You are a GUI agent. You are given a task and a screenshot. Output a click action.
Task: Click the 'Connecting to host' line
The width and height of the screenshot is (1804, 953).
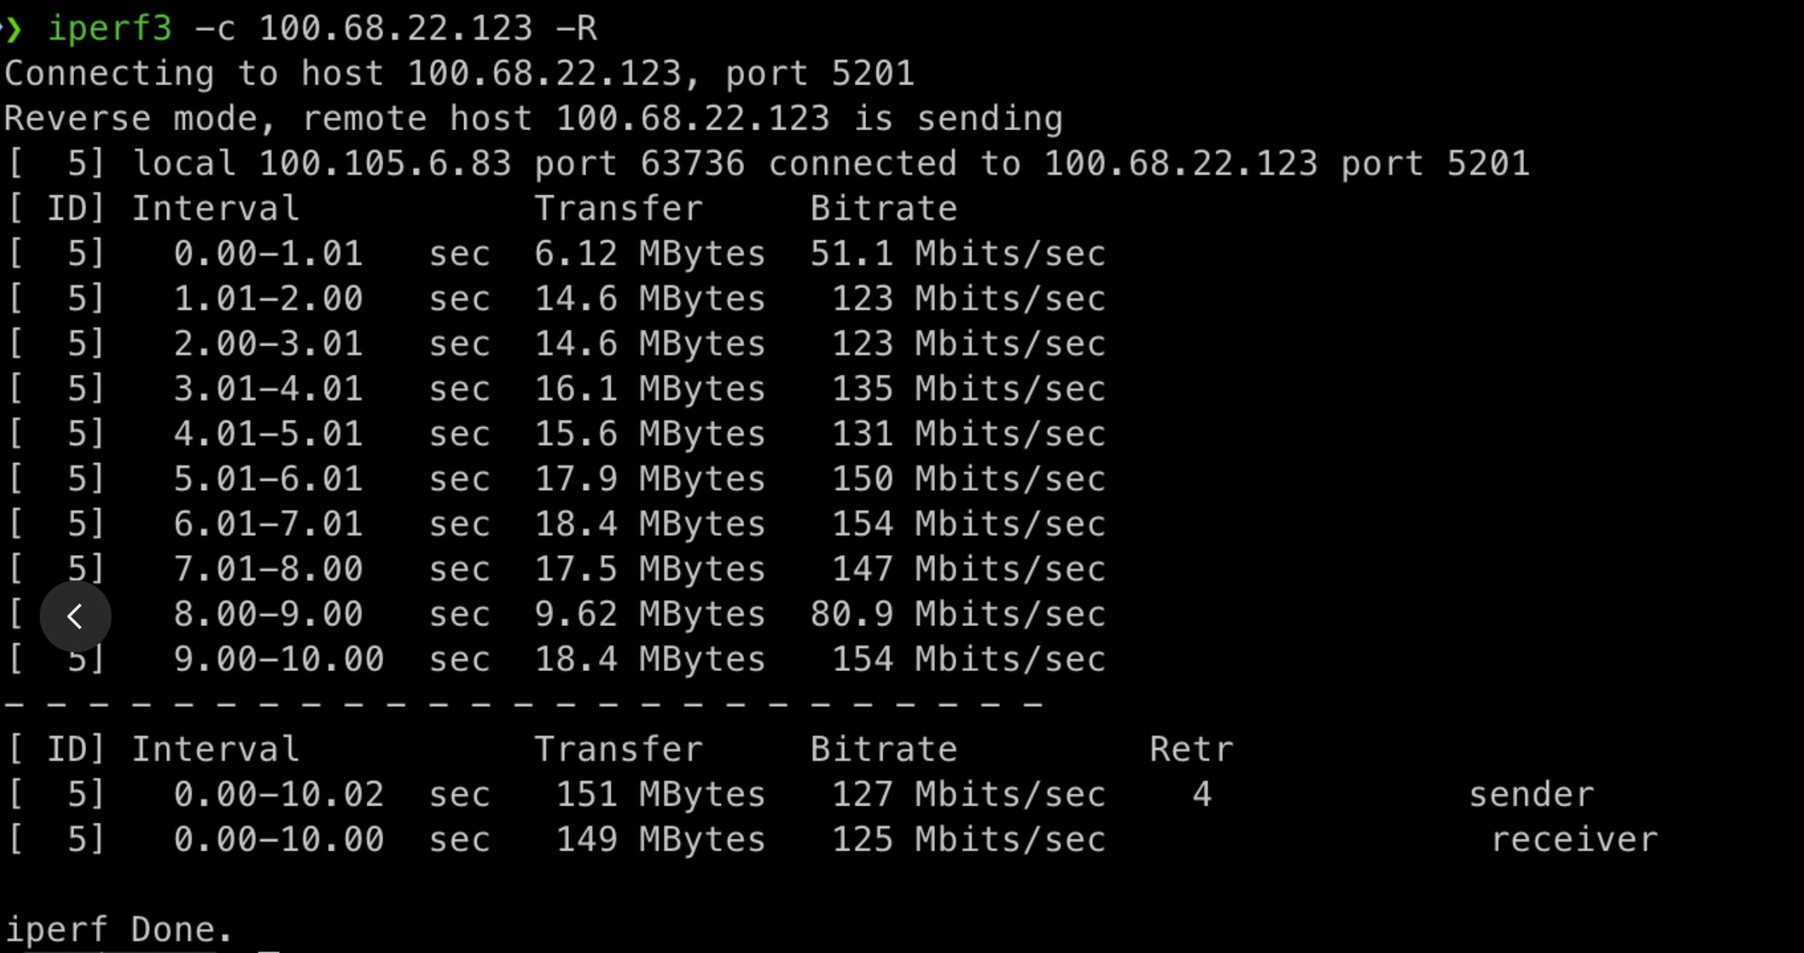[458, 74]
